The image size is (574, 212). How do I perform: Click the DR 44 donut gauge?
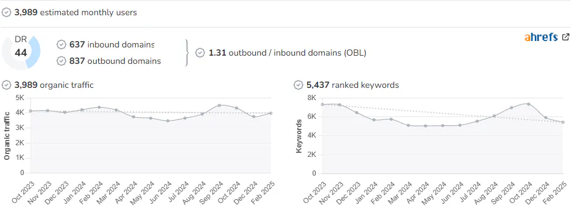pos(21,52)
